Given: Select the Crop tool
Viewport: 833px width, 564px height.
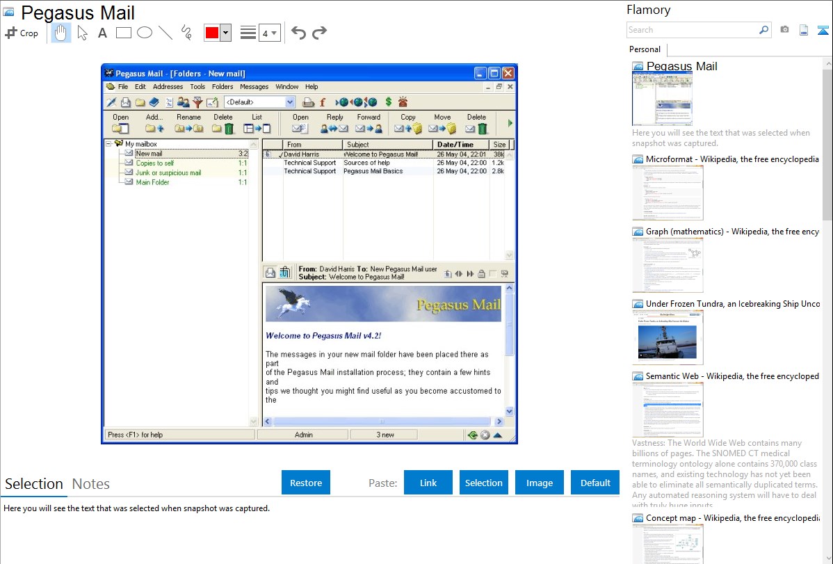Looking at the screenshot, I should (x=22, y=33).
